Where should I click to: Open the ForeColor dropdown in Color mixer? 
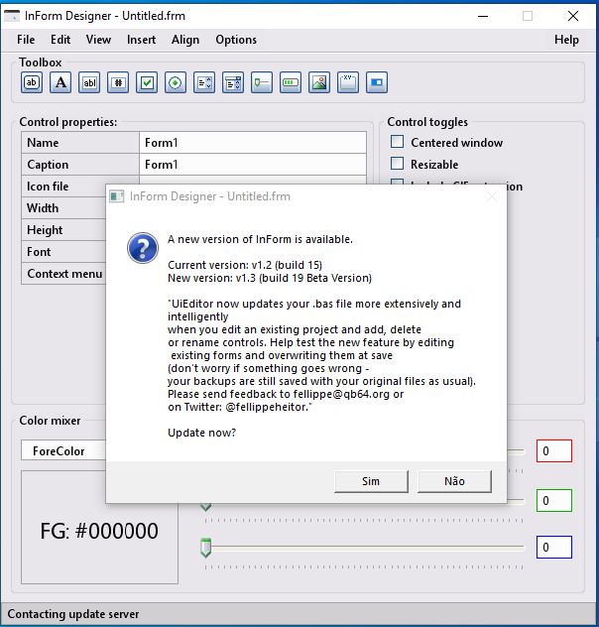pos(63,450)
